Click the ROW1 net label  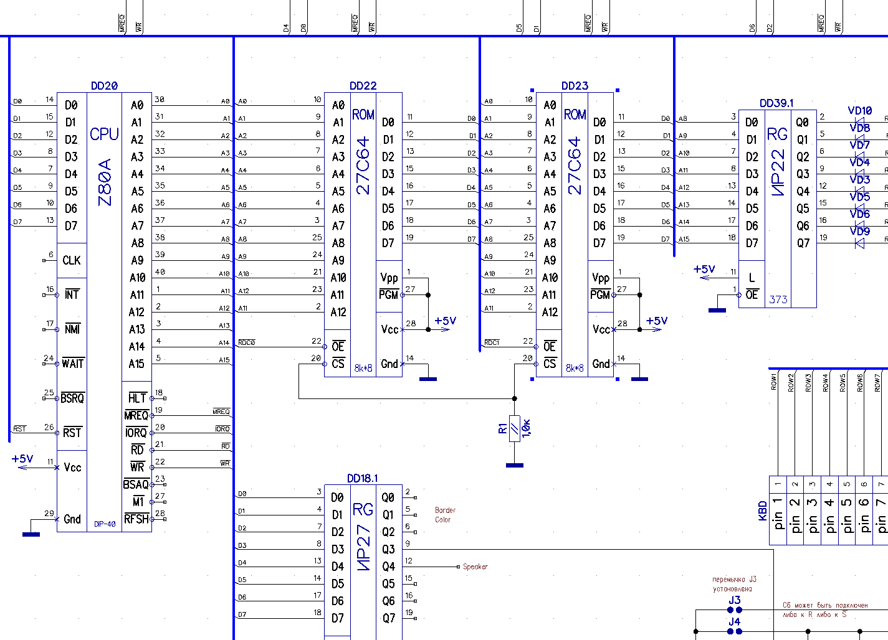[773, 381]
